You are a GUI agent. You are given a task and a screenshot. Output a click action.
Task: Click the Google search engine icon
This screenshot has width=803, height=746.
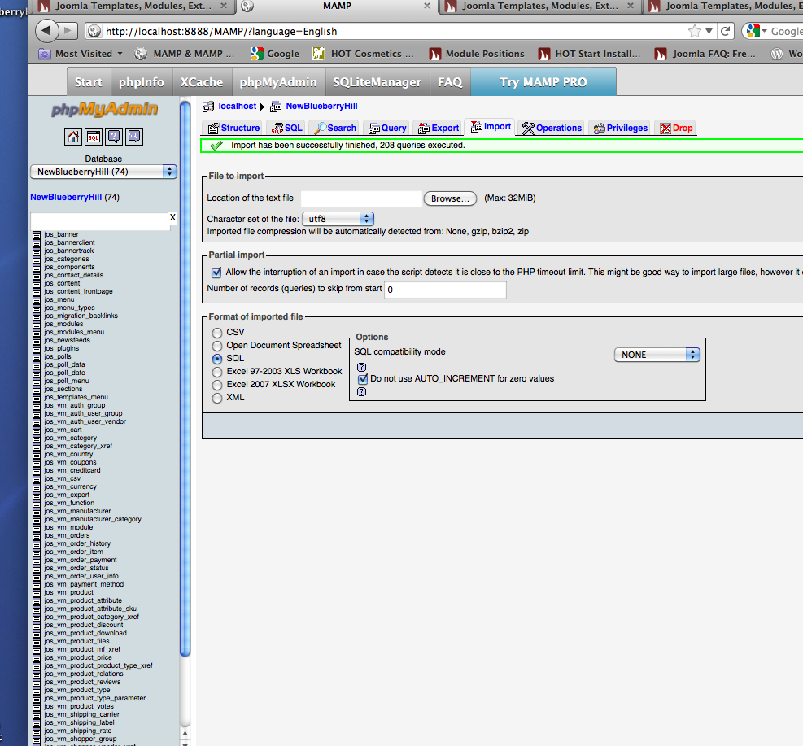click(x=753, y=31)
